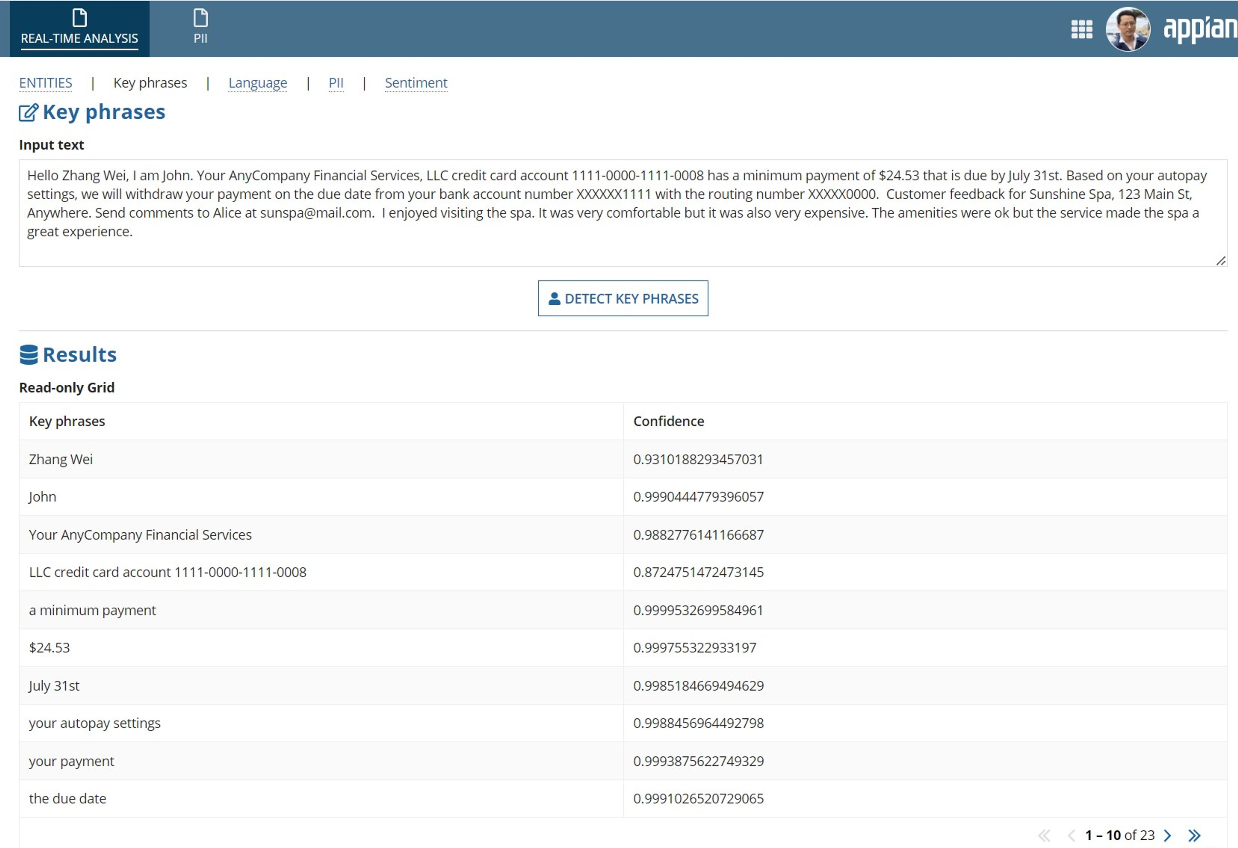Jump to the first page of results

click(x=1044, y=835)
